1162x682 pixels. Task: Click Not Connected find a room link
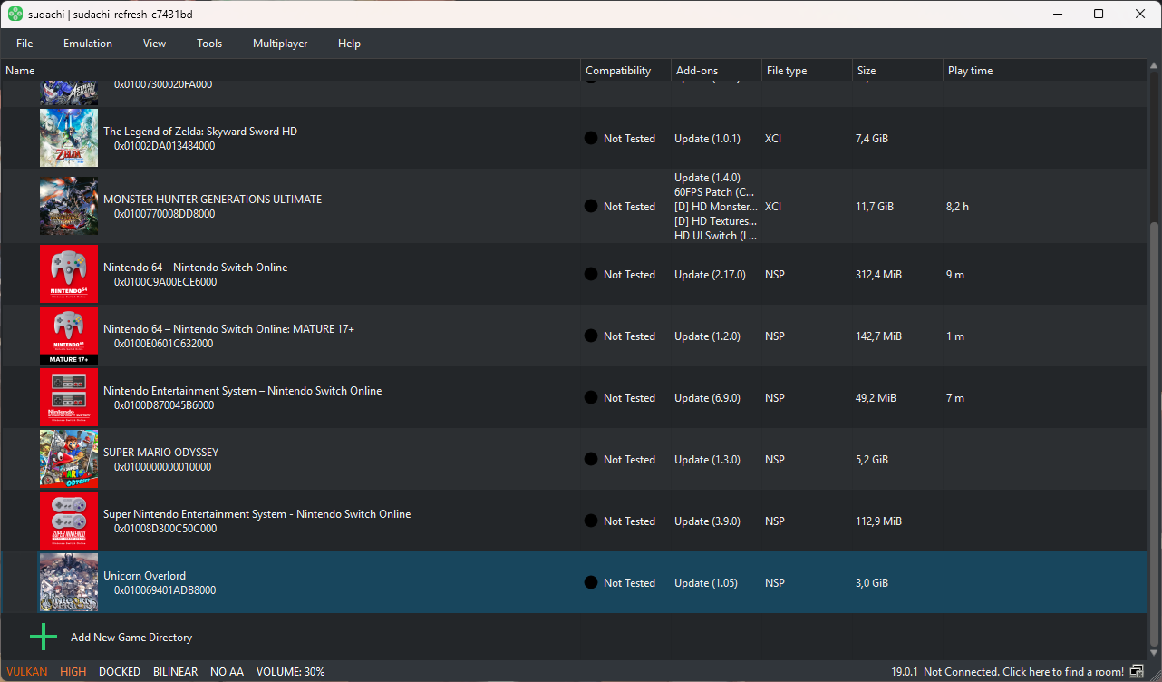[1023, 672]
